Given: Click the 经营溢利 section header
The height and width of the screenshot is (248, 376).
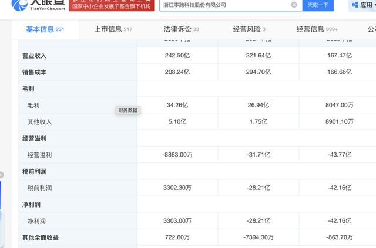Looking at the screenshot, I should pos(34,138).
